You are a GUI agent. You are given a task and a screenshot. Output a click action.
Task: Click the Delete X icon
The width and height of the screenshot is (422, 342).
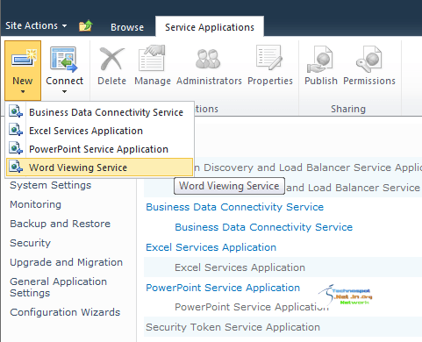tap(111, 59)
